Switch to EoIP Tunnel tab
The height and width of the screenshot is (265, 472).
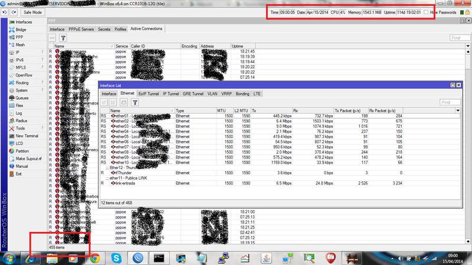[149, 94]
